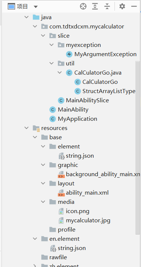Click the base string.json file icon

click(61, 156)
